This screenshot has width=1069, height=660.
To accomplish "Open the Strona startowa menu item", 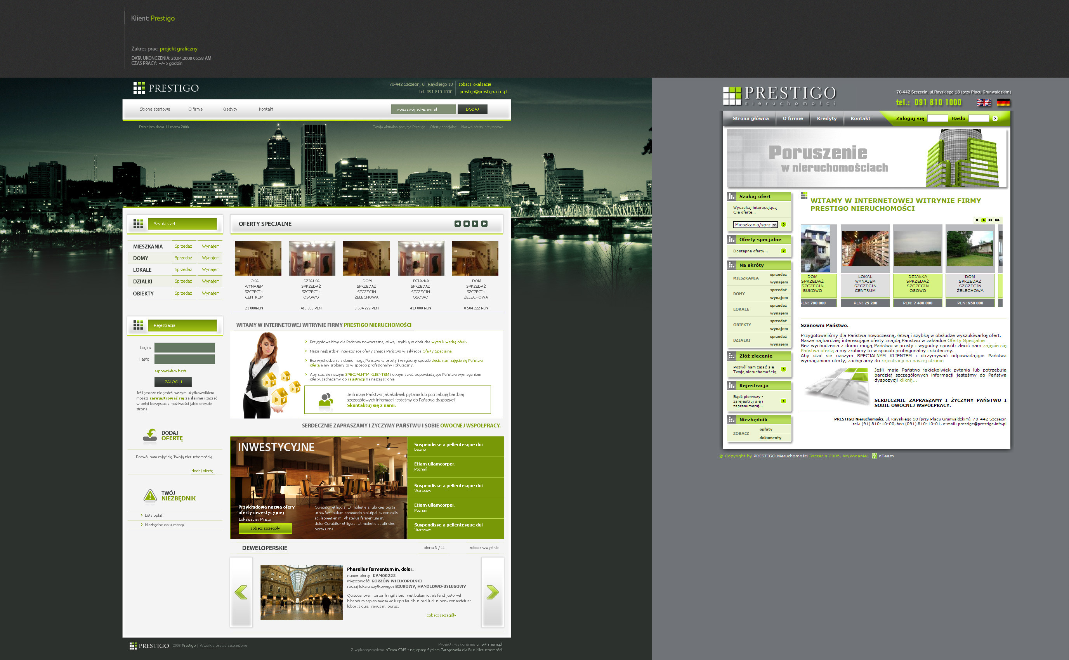I will [155, 109].
